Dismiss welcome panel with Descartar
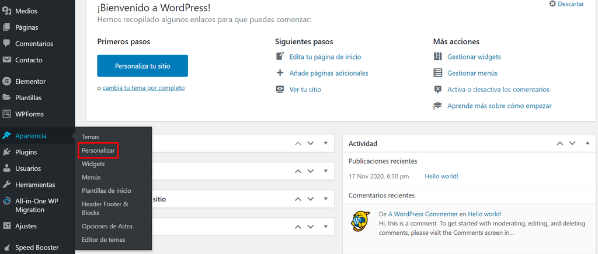The width and height of the screenshot is (598, 254). (x=566, y=4)
